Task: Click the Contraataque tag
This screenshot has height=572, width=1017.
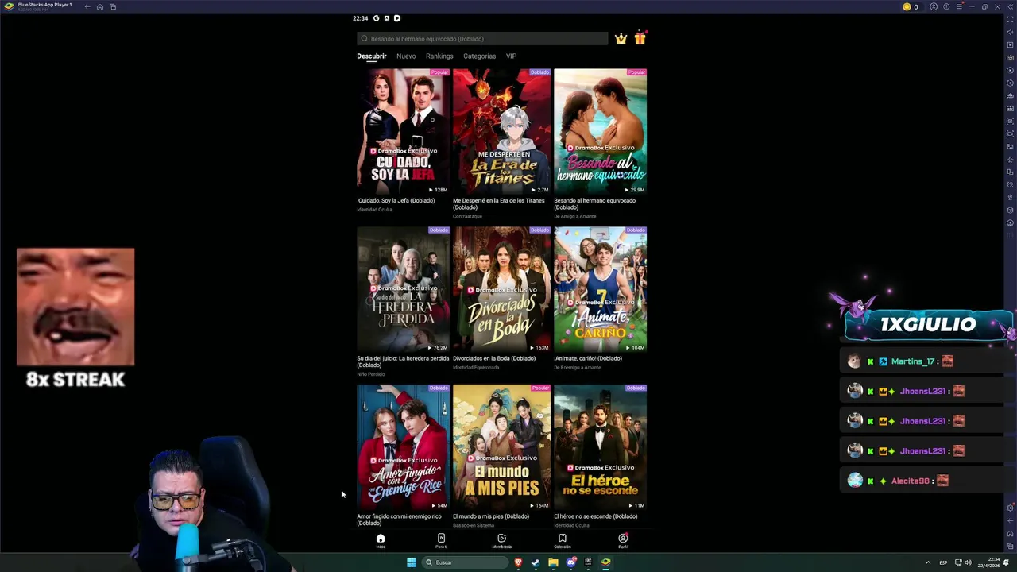Action: (467, 216)
